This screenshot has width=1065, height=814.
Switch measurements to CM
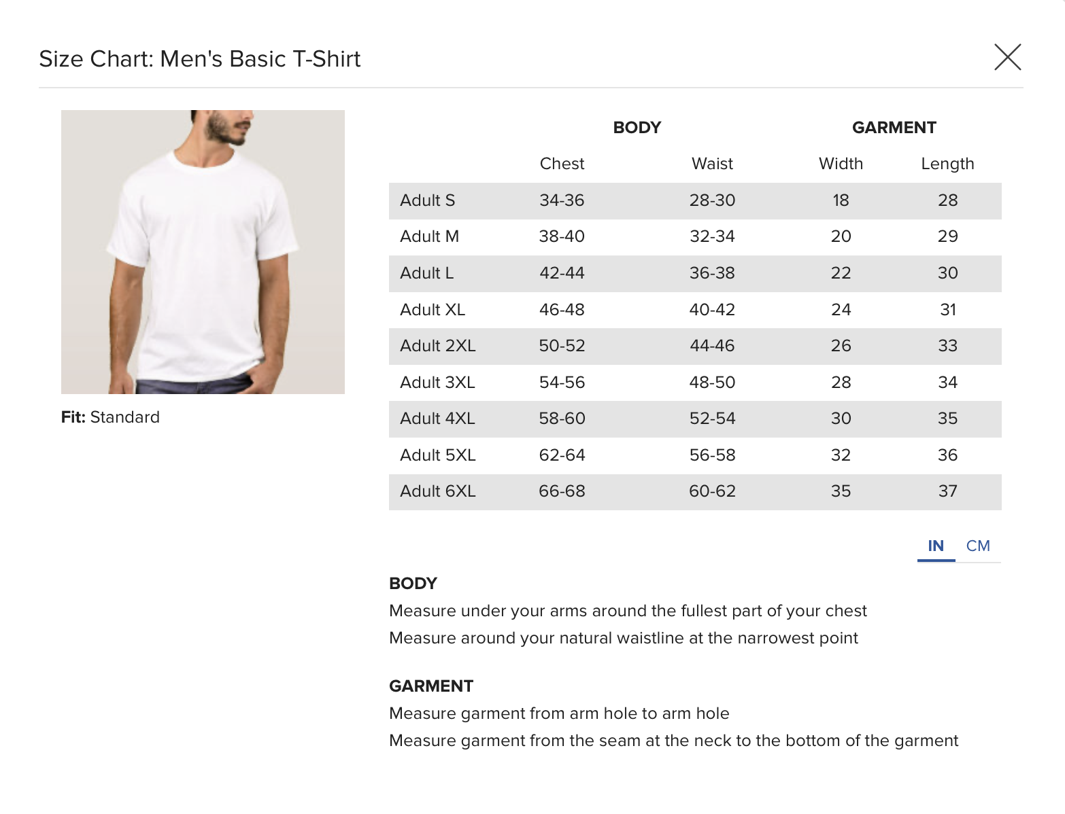click(x=978, y=546)
